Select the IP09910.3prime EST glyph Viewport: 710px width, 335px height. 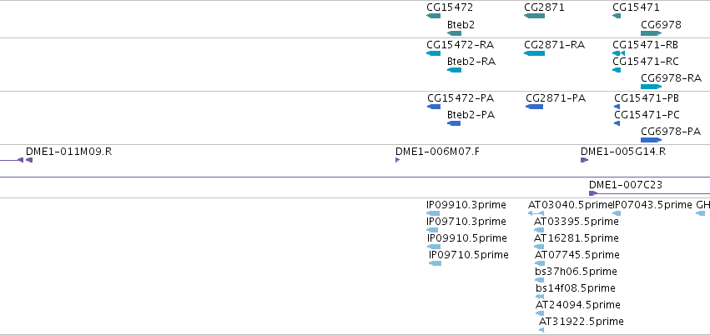coord(433,213)
